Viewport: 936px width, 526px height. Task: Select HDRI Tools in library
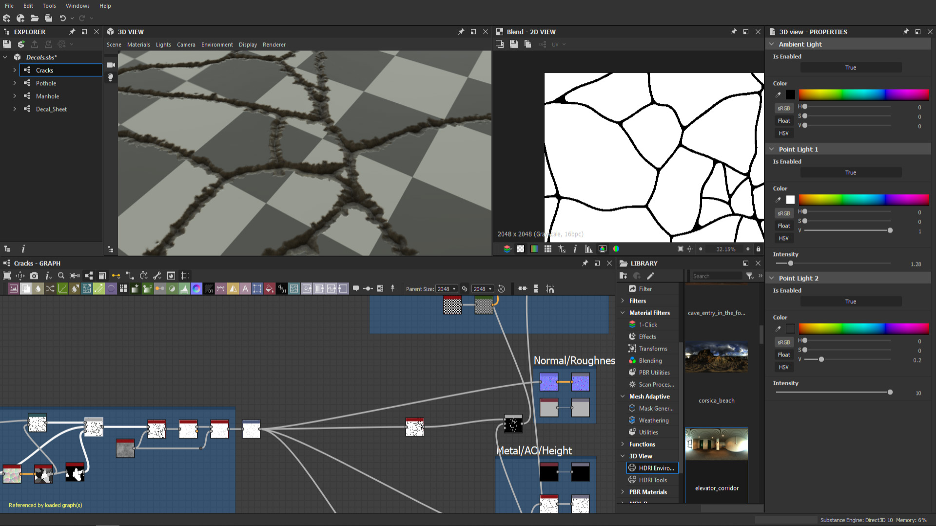point(652,480)
